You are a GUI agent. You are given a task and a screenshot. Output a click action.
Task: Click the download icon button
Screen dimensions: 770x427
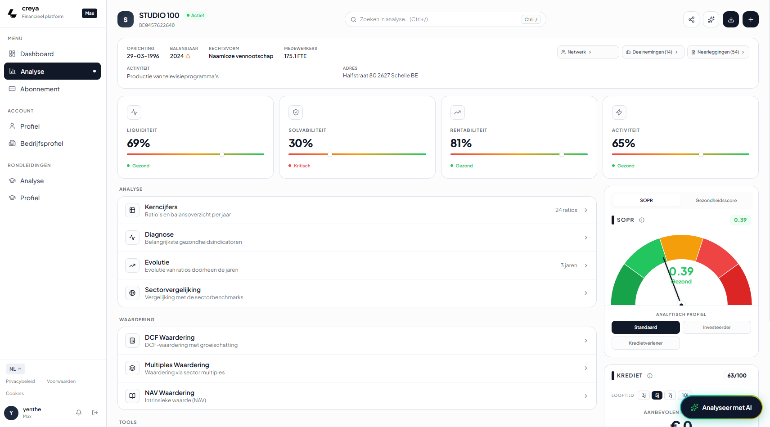pyautogui.click(x=731, y=19)
